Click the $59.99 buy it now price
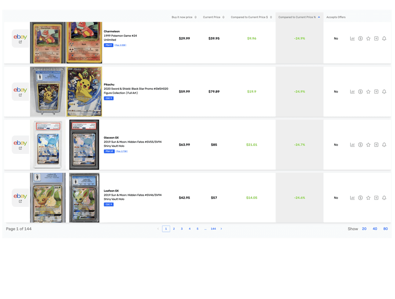 [x=185, y=92]
